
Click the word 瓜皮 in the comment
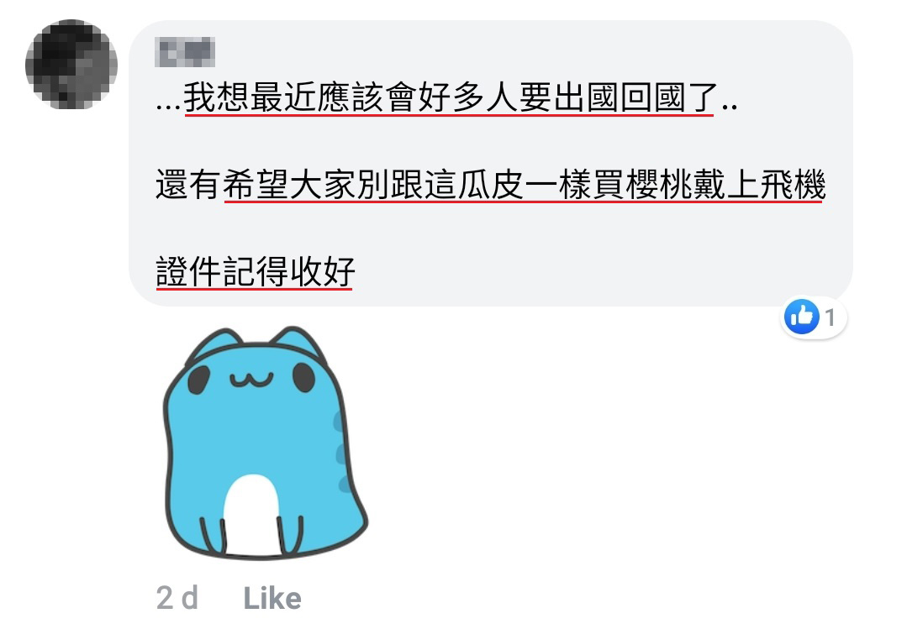point(492,185)
